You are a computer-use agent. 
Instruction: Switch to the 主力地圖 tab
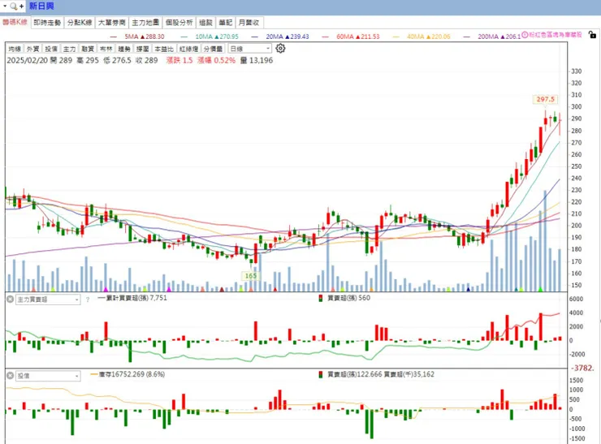pos(145,23)
